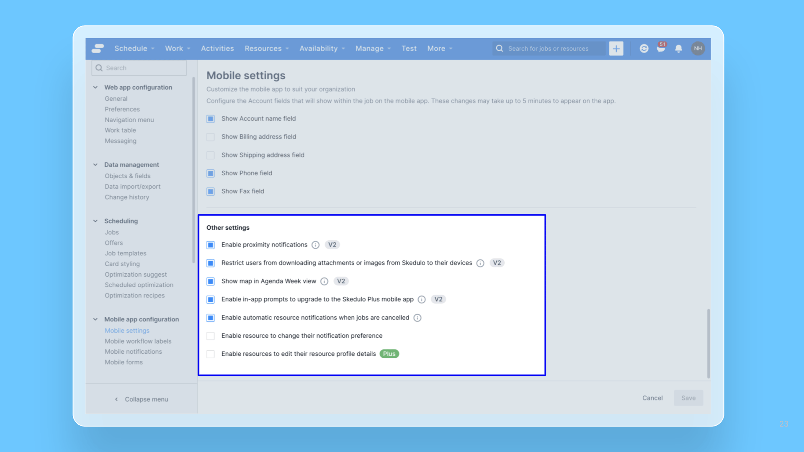This screenshot has width=804, height=452.
Task: Click the sidebar vertical scrollbar
Action: coord(193,170)
